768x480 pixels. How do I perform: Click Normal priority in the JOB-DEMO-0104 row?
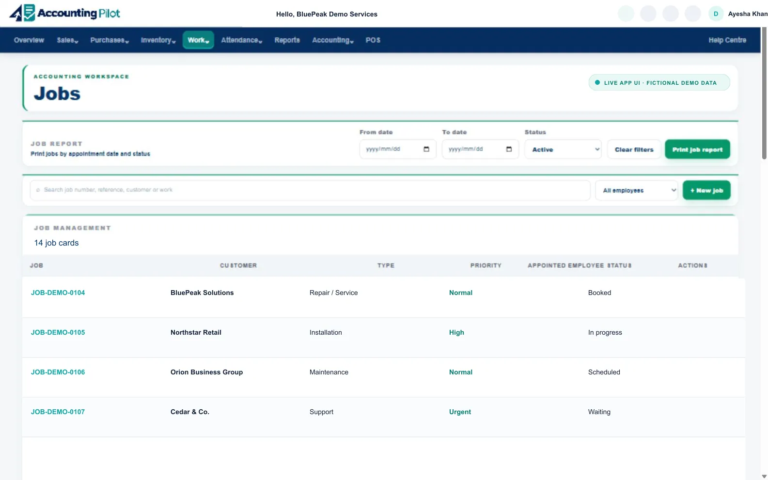pos(461,293)
